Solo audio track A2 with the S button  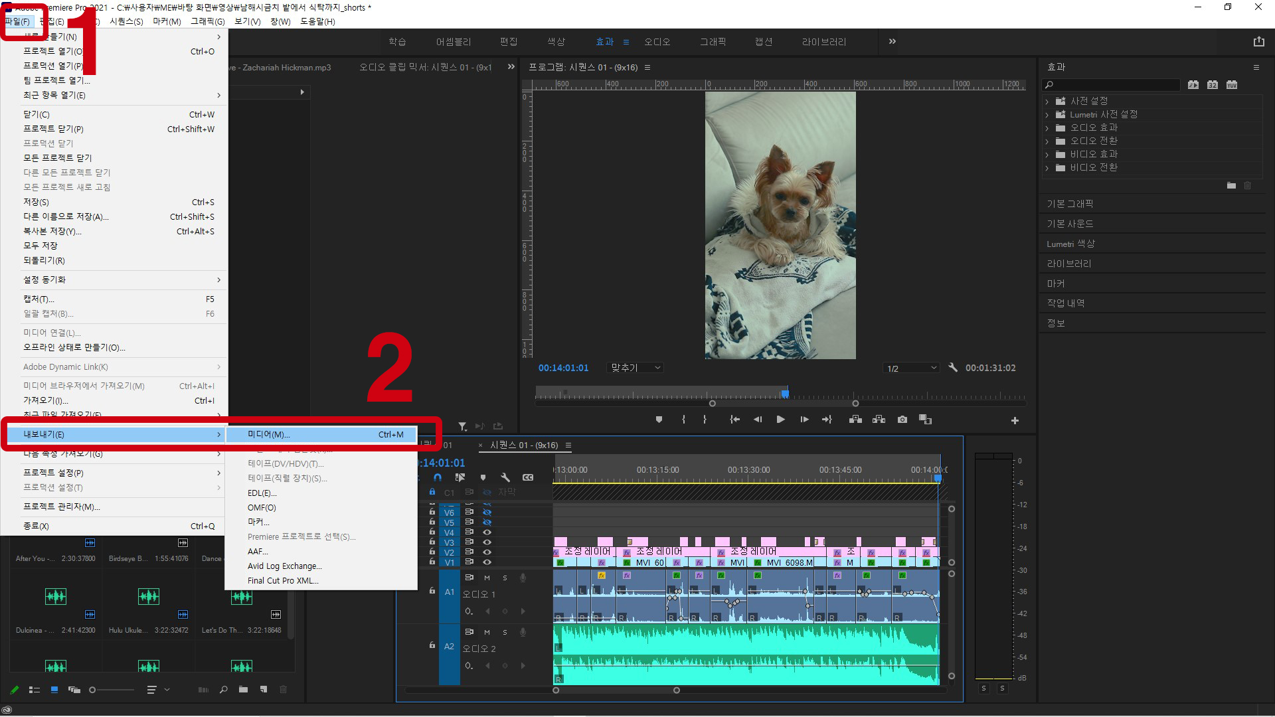click(505, 632)
